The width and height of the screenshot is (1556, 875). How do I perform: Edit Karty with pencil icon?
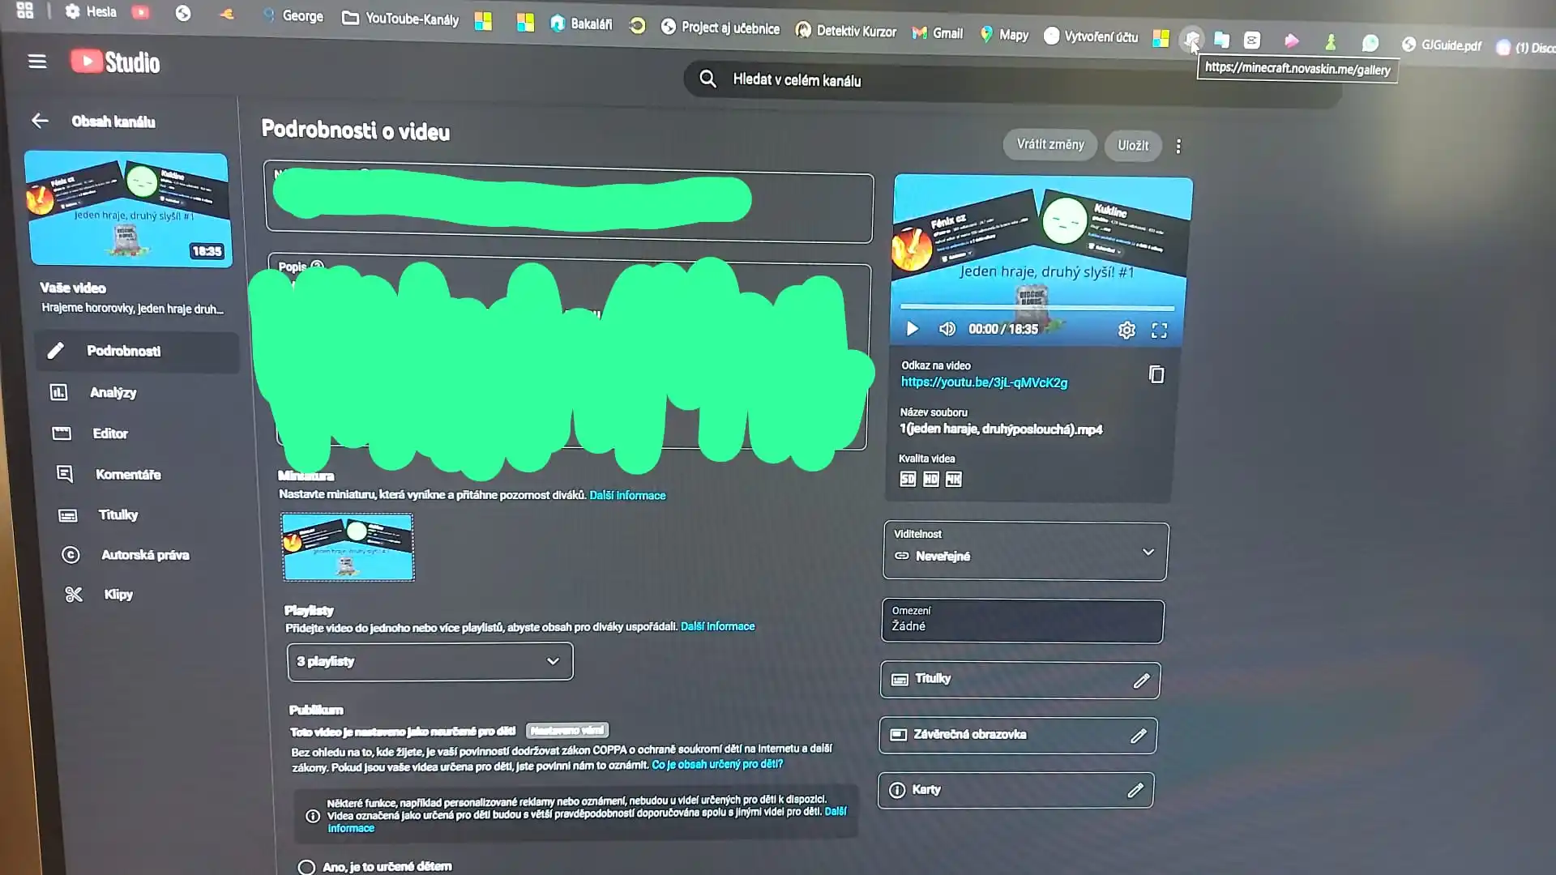[1135, 790]
